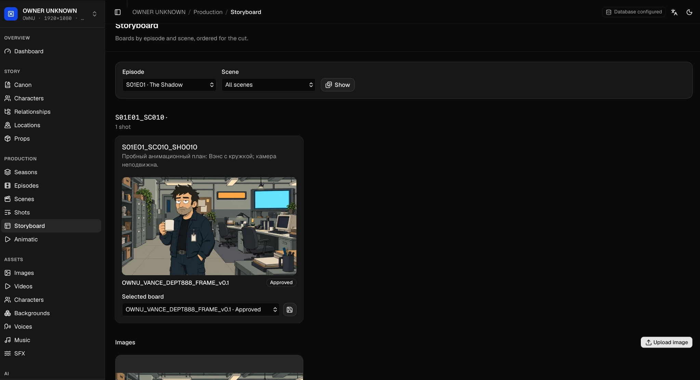Click the OWNER UNKNOWN project logo icon
Image resolution: width=700 pixels, height=380 pixels.
11,14
